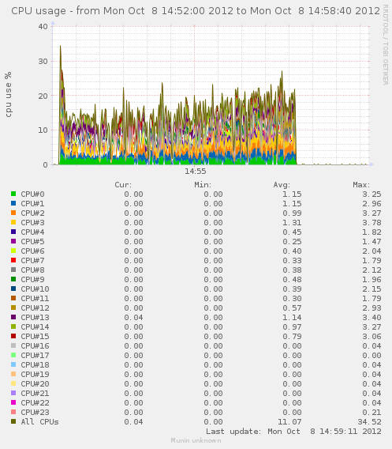The height and width of the screenshot is (449, 392).
Task: Click the Max column header
Action: (361, 185)
